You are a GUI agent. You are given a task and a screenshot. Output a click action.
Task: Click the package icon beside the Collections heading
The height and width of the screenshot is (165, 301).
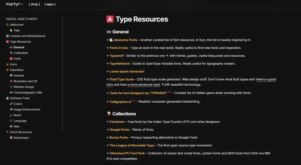pos(109,114)
